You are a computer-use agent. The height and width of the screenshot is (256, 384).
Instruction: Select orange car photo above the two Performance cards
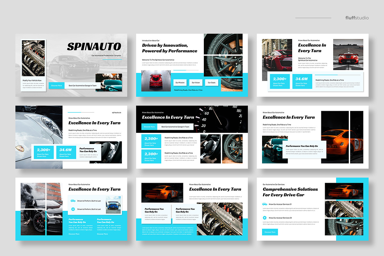[x=162, y=193]
